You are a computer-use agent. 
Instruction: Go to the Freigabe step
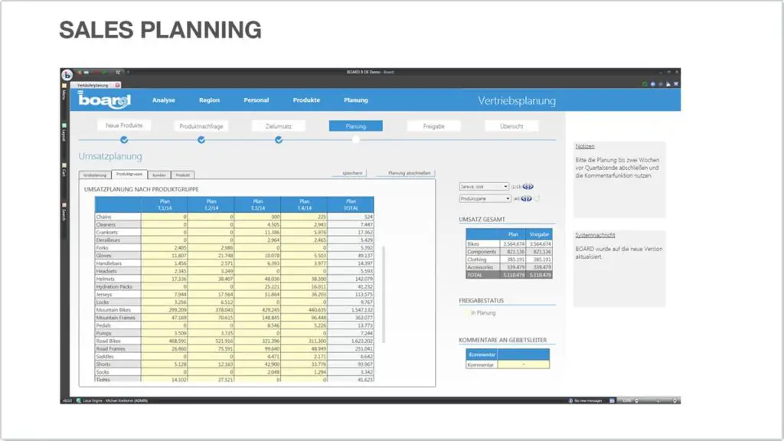pos(433,126)
